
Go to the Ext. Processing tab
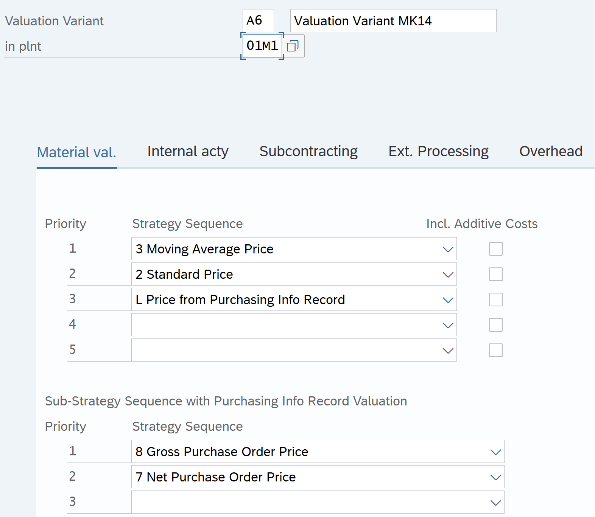click(438, 151)
